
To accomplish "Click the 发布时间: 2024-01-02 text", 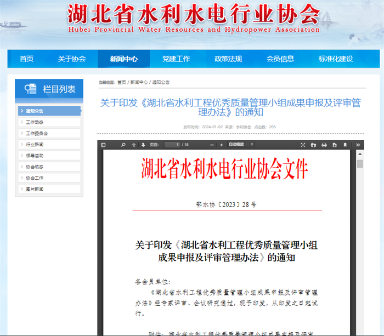I will [x=203, y=127].
